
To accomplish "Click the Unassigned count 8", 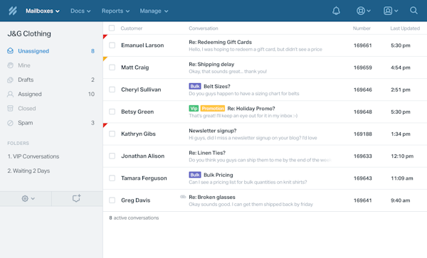I will pos(93,51).
